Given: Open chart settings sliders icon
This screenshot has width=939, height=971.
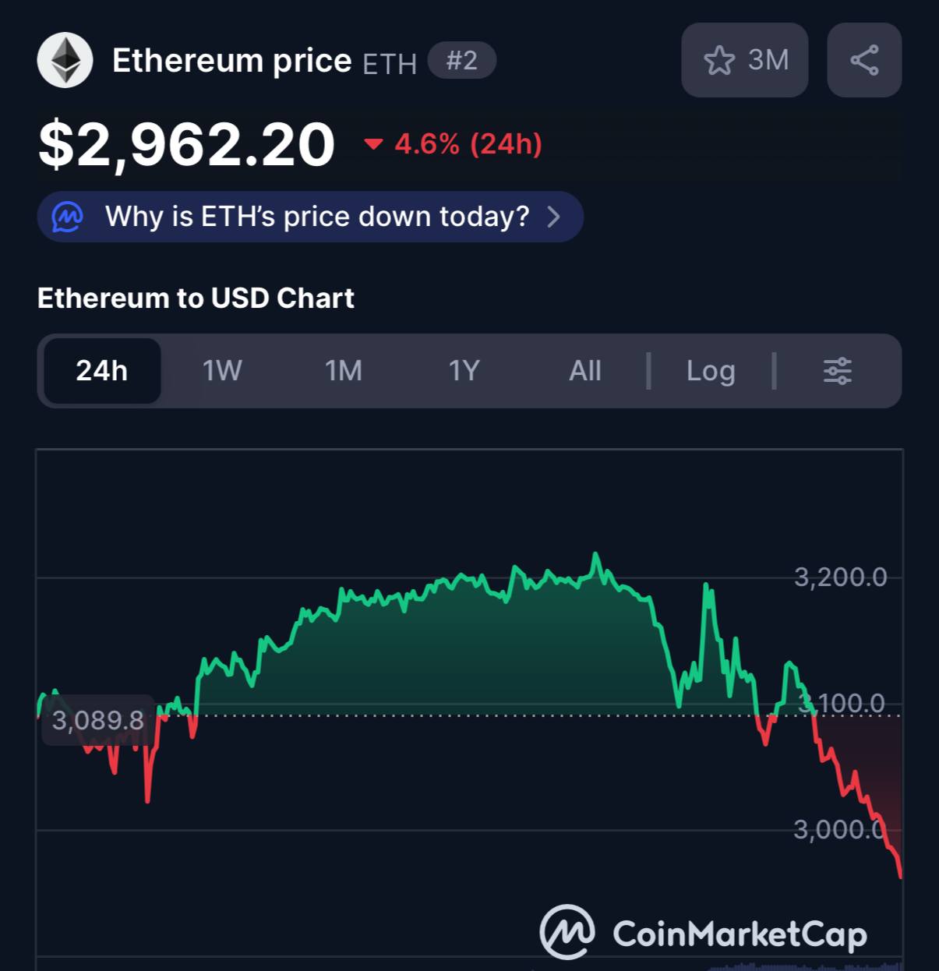Looking at the screenshot, I should (838, 371).
